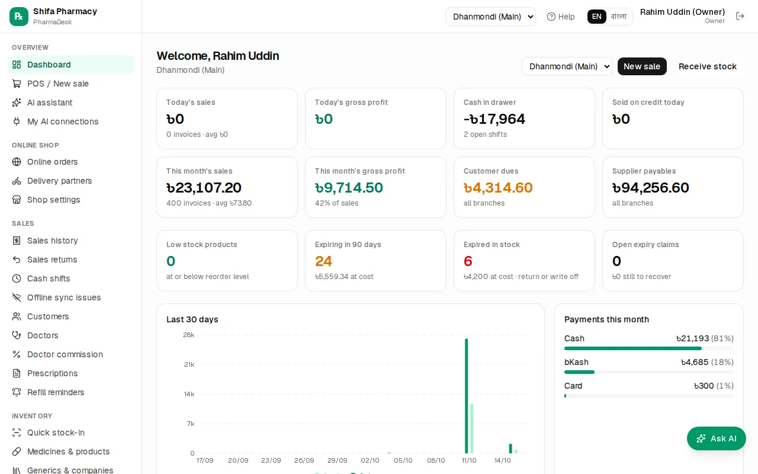The height and width of the screenshot is (474, 758).
Task: Click the Dashboard grid icon in sidebar
Action: [x=17, y=65]
